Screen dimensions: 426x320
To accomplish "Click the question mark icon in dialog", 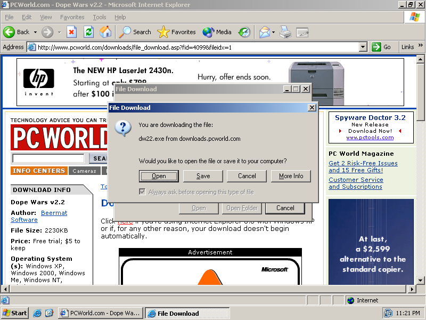I will pos(123,128).
